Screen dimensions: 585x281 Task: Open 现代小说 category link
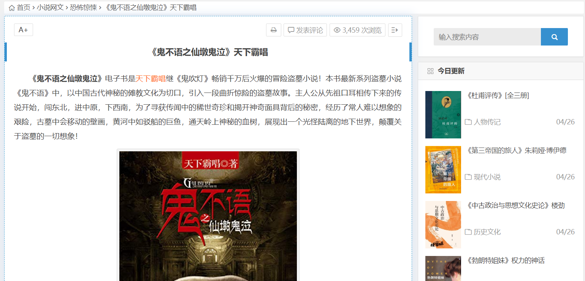click(487, 177)
